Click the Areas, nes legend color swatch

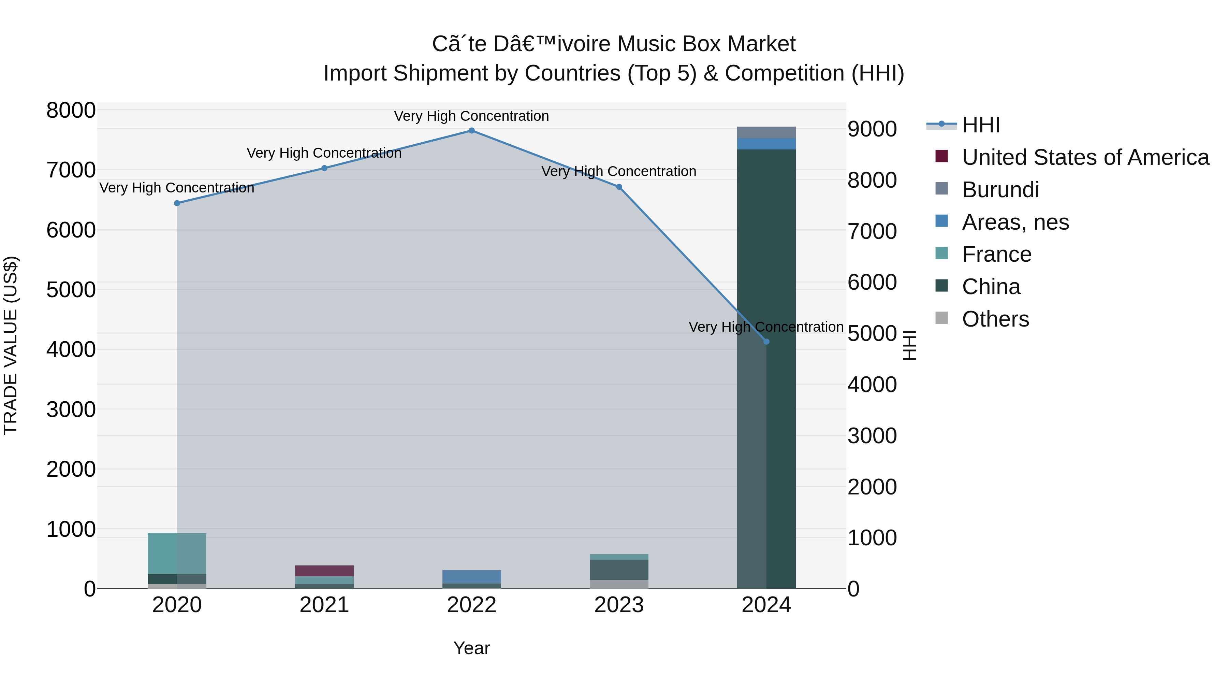point(941,221)
